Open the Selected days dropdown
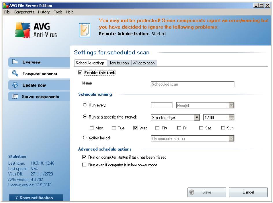The width and height of the screenshot is (273, 203). tap(197, 117)
